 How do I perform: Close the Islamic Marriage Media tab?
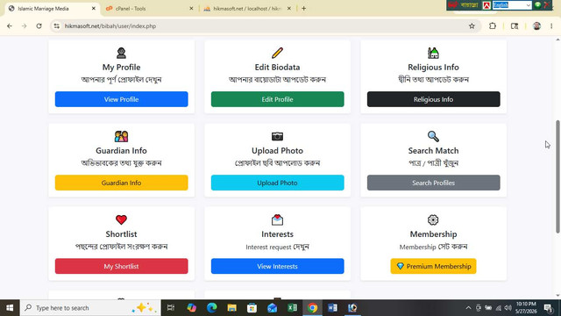point(94,8)
